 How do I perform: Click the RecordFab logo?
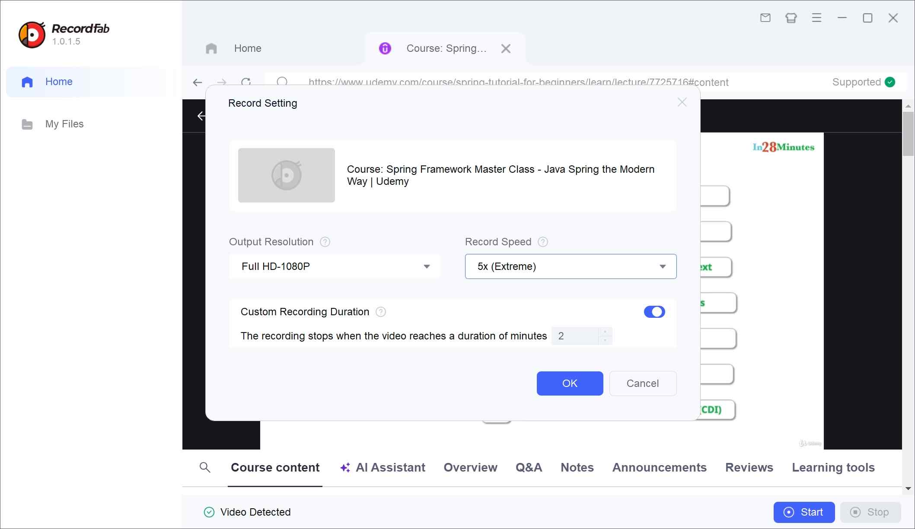tap(32, 34)
